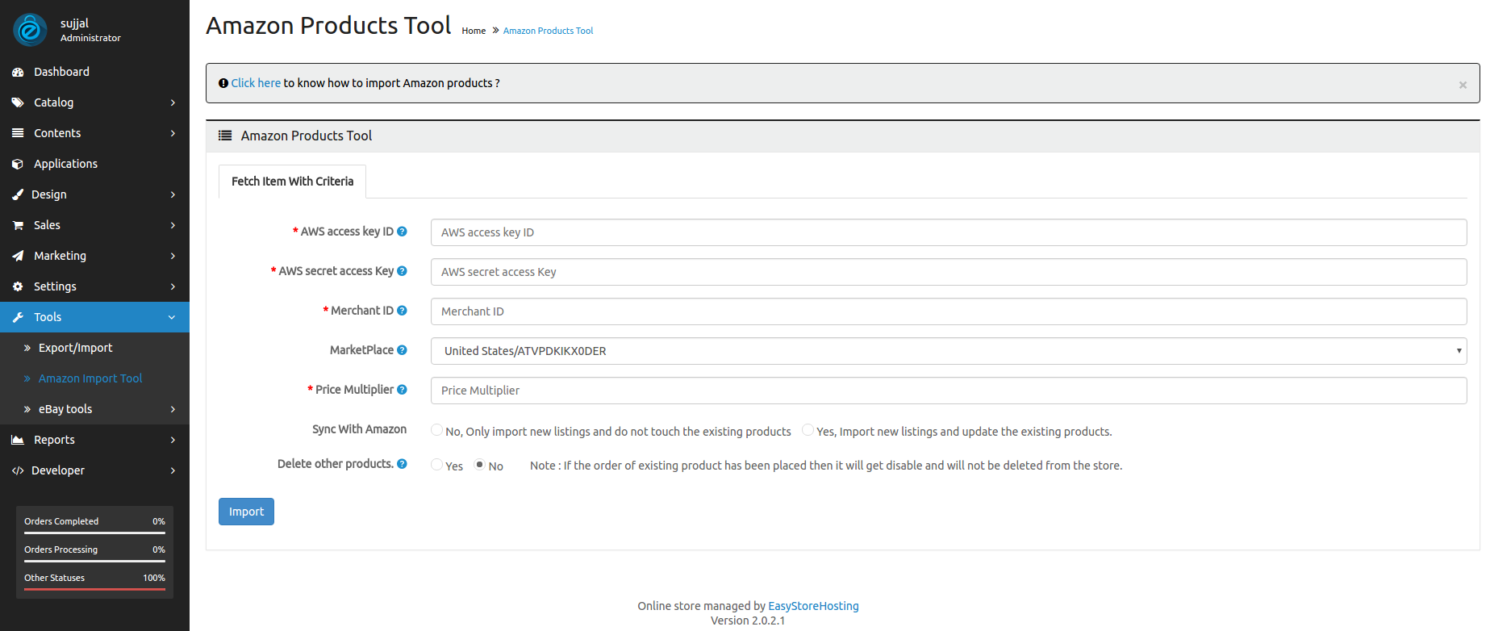This screenshot has height=631, width=1490.
Task: Click help icon beside Delete other products
Action: coord(402,464)
